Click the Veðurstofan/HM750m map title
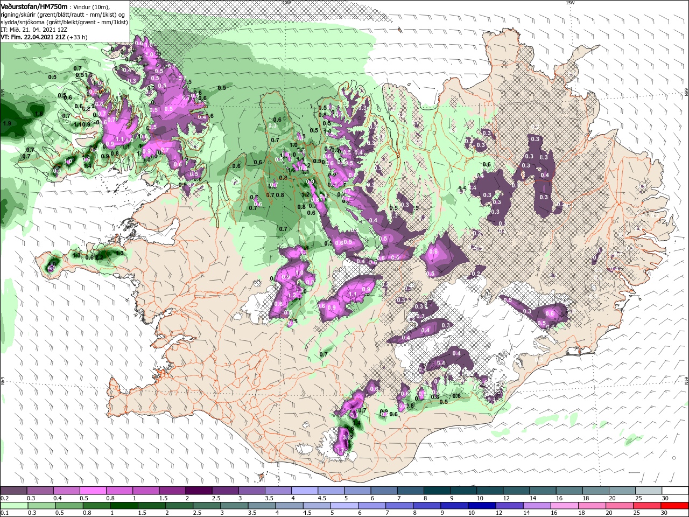689x517 pixels. [34, 6]
